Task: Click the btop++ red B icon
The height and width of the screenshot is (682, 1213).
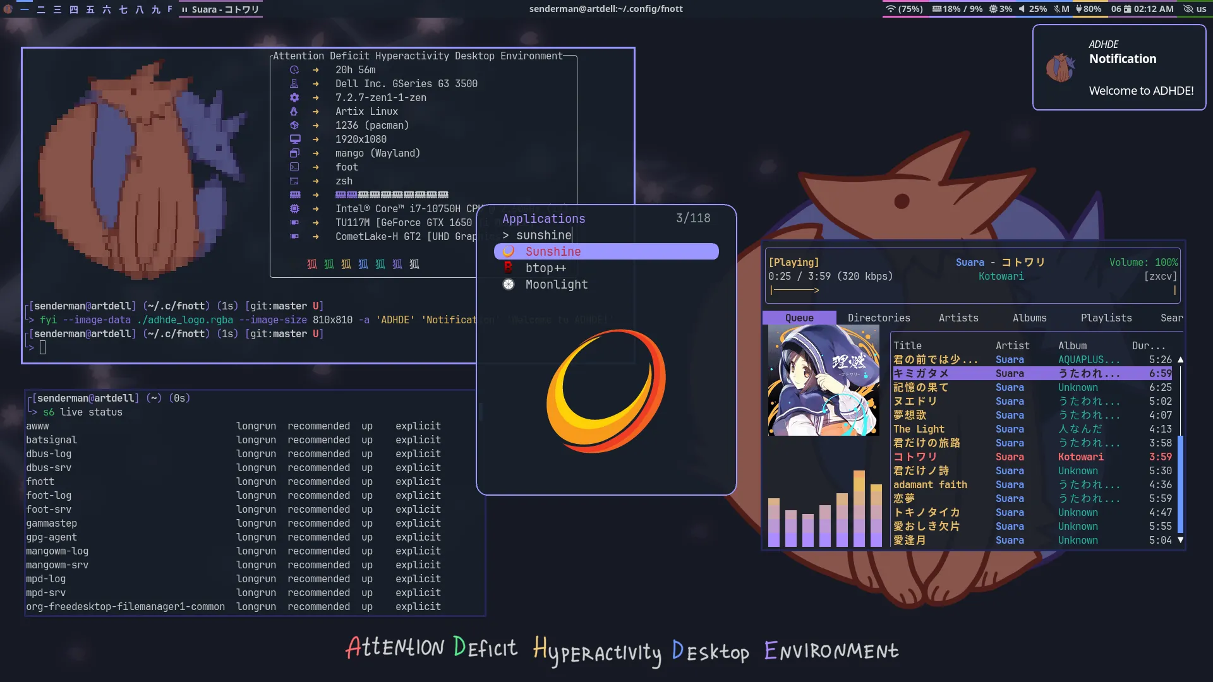Action: click(509, 268)
